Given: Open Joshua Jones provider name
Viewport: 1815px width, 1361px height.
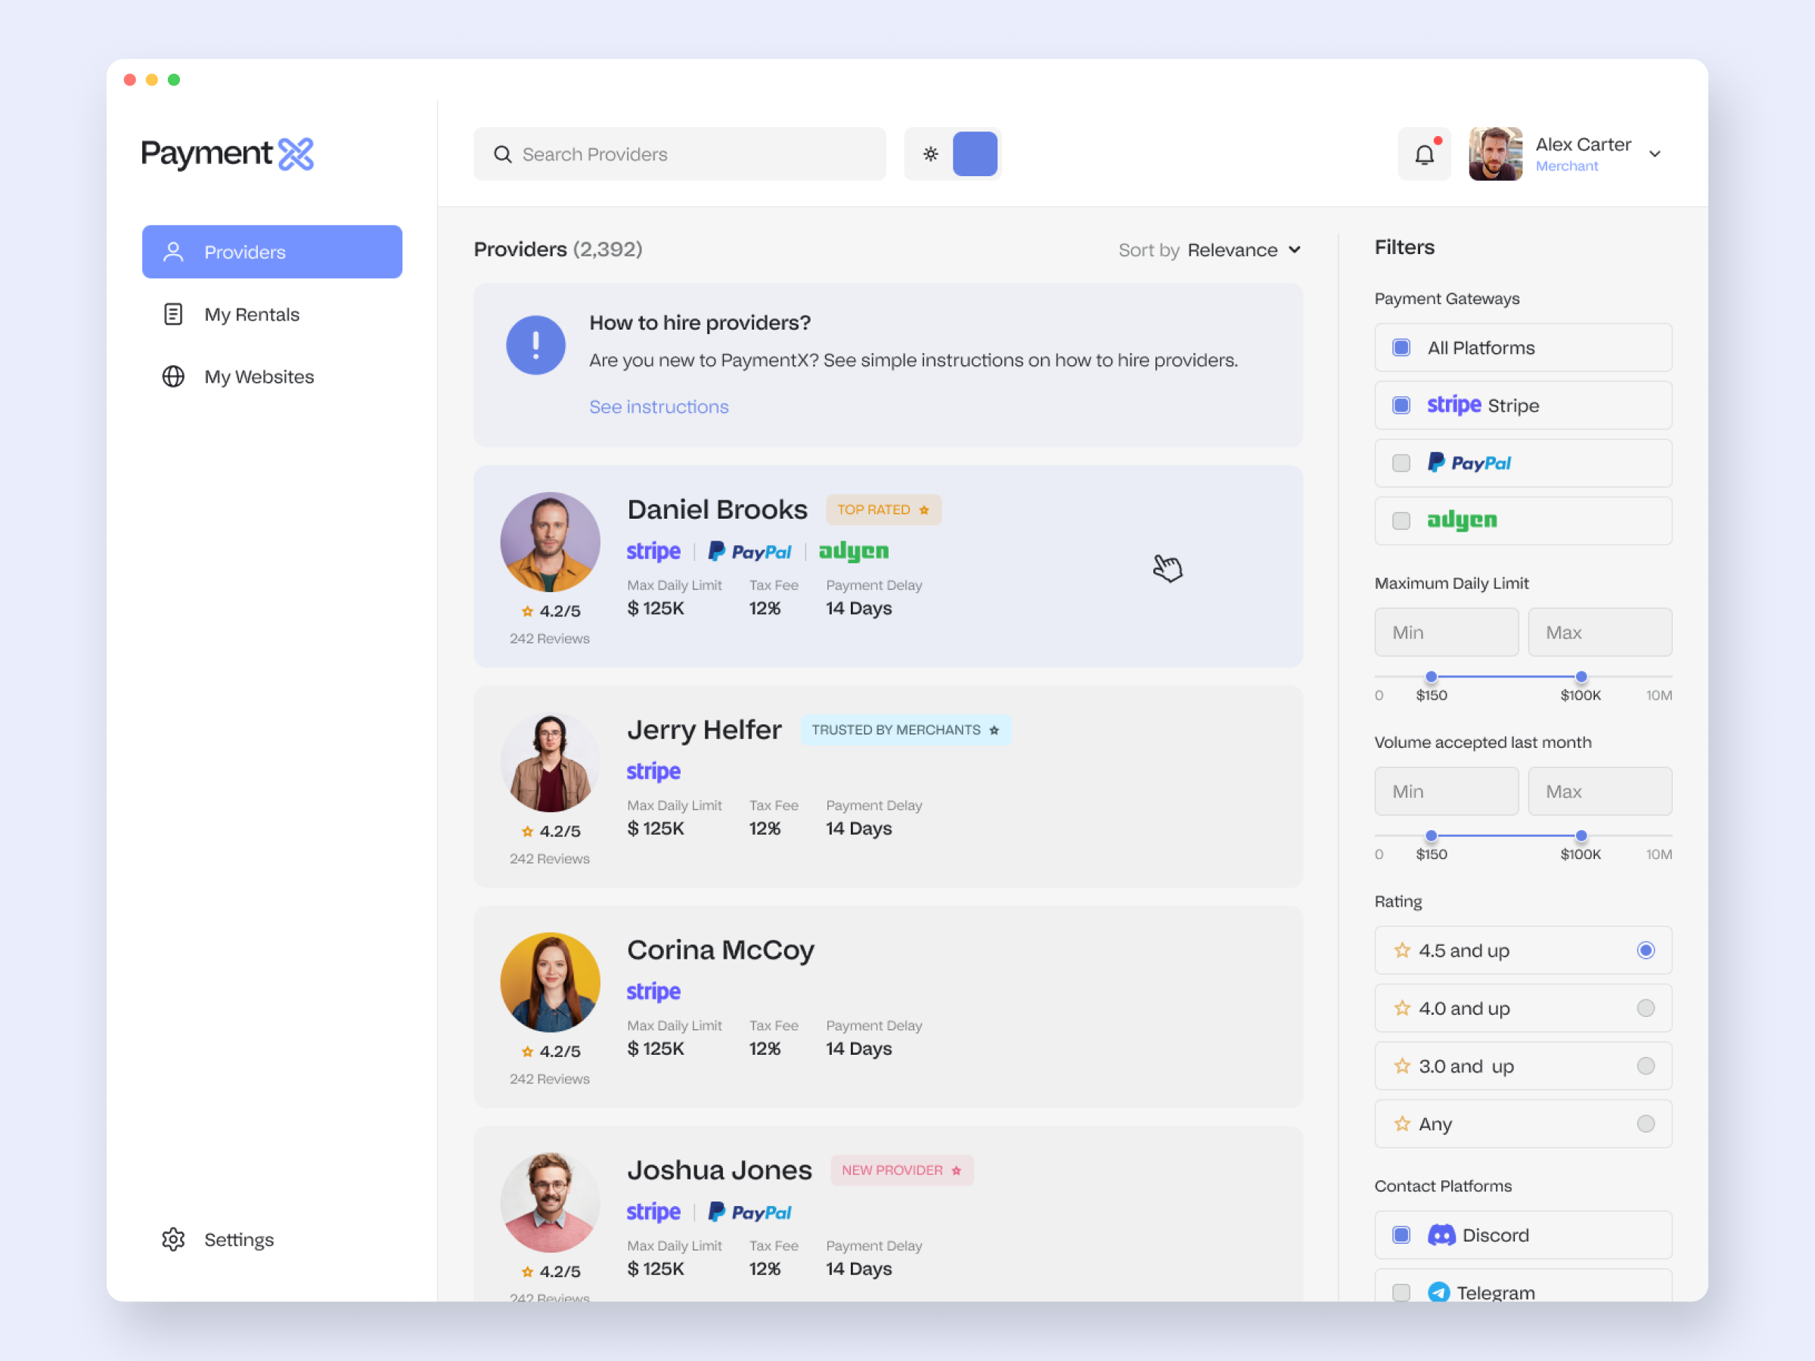Looking at the screenshot, I should pyautogui.click(x=720, y=1170).
